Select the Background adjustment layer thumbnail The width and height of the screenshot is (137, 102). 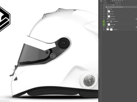108,29
